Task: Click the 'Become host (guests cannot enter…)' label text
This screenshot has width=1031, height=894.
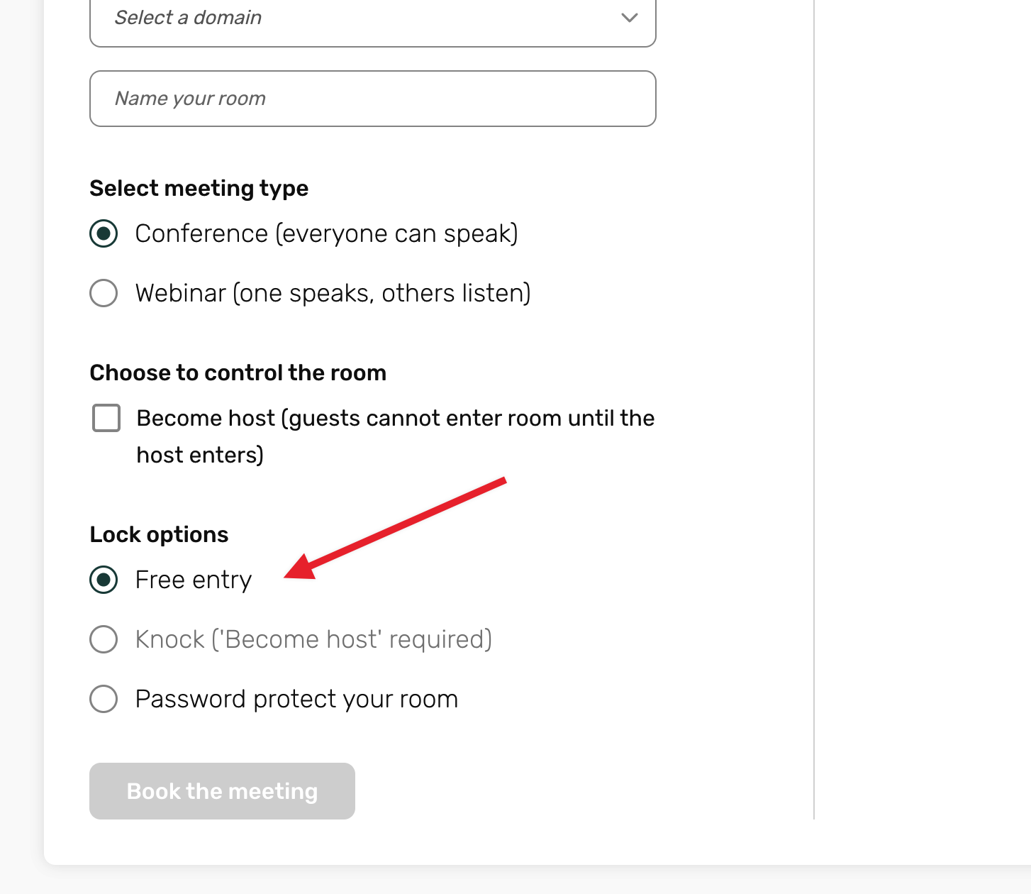Action: [x=395, y=436]
